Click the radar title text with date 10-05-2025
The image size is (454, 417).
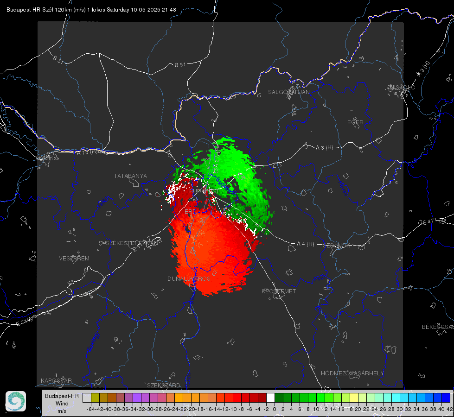(x=91, y=10)
